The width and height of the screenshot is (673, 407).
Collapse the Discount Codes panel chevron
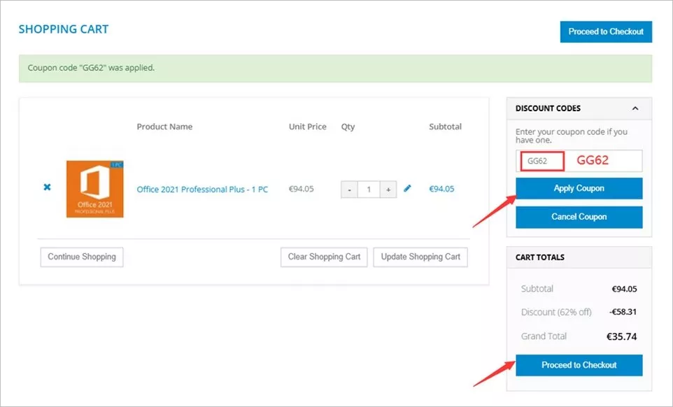point(635,108)
